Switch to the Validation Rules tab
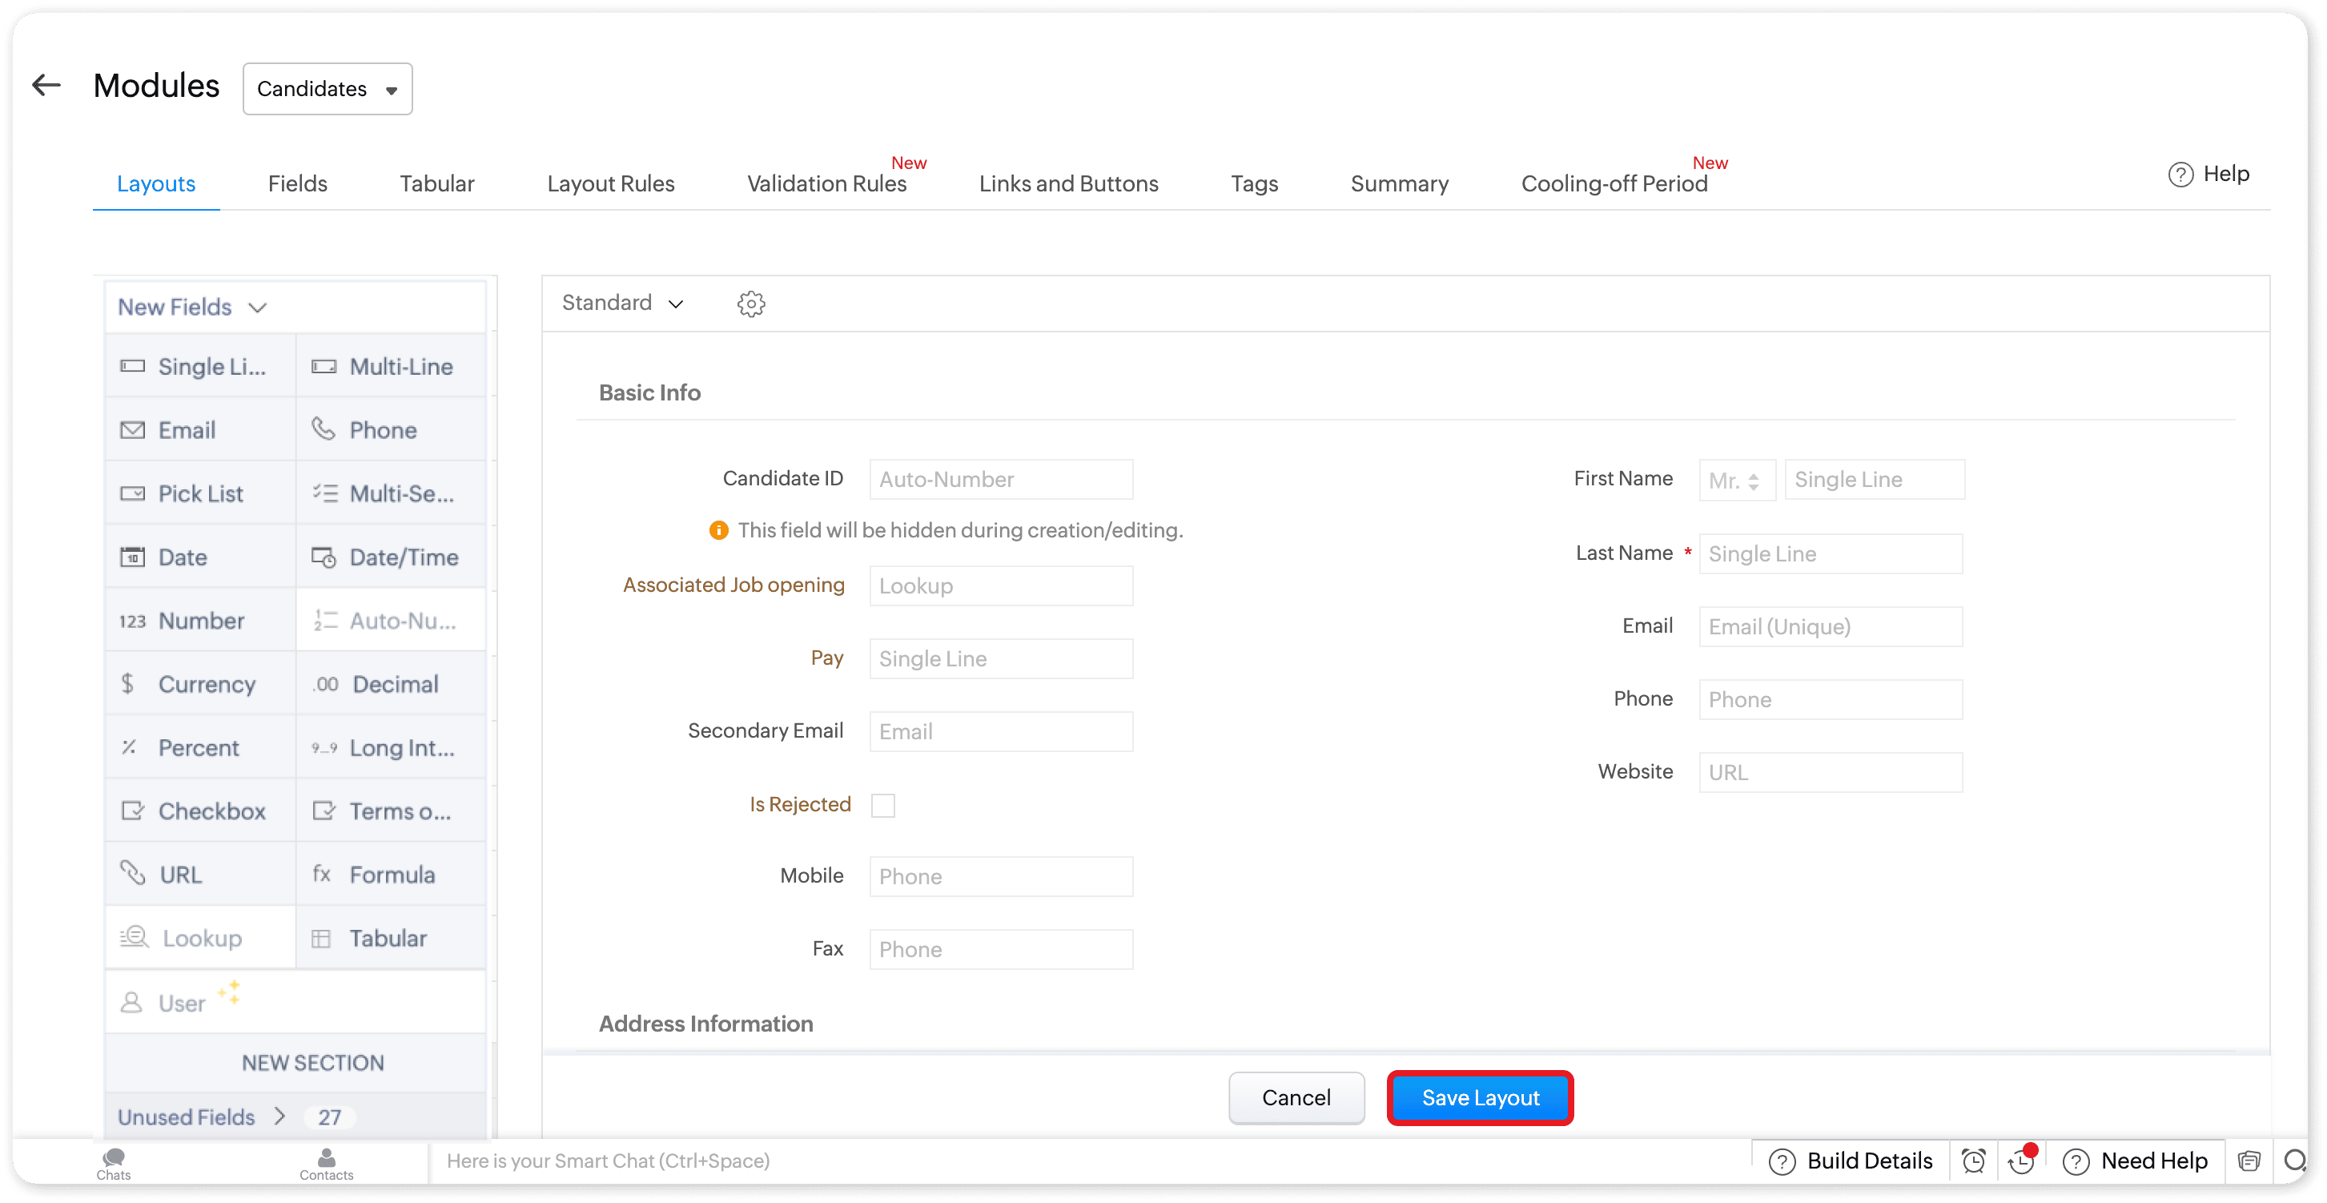The height and width of the screenshot is (1203, 2327). tap(826, 183)
